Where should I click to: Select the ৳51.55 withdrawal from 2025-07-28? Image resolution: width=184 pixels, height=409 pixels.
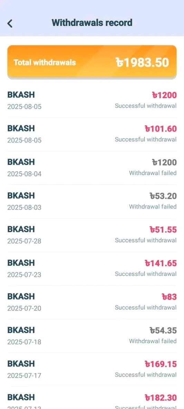click(x=92, y=235)
